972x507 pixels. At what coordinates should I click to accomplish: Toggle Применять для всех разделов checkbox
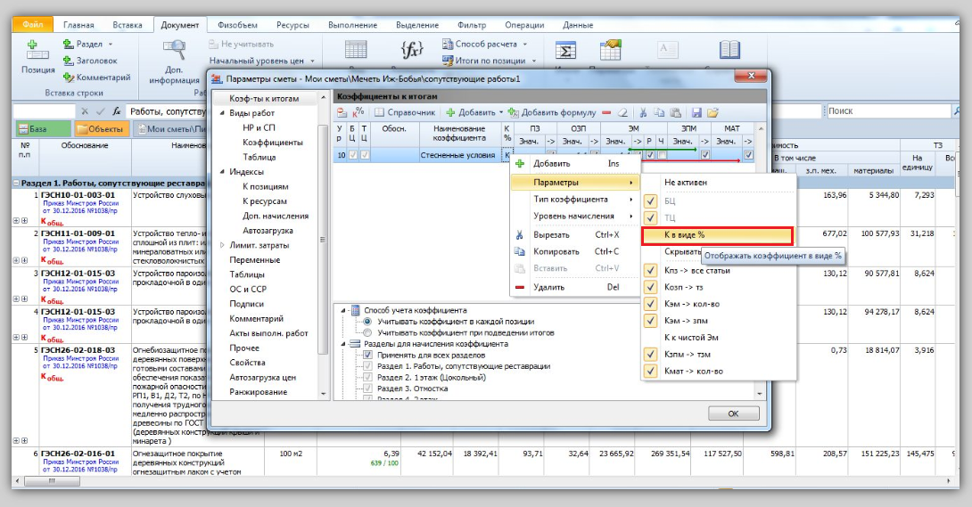point(368,355)
